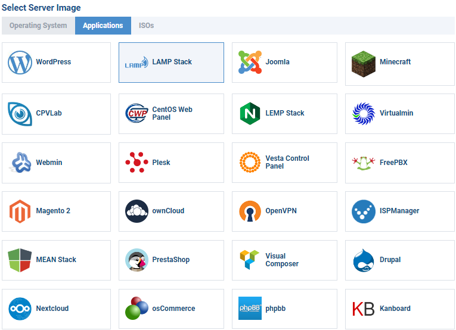The image size is (456, 330).
Task: Choose the CPVLab eye icon
Action: [x=20, y=114]
